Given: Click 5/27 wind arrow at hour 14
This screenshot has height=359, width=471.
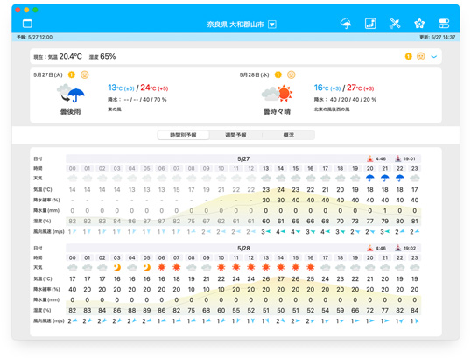Looking at the screenshot, I should [284, 232].
